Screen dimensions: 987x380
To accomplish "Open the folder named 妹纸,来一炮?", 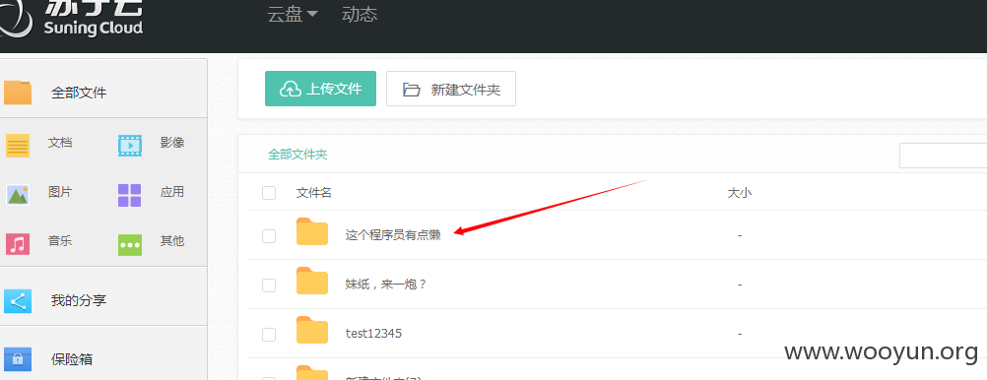I will (386, 284).
